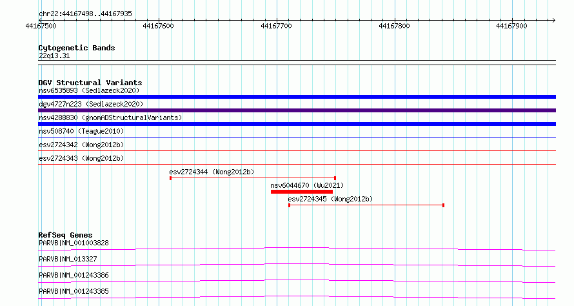
Task: Click the 44167900 ruler position
Action: (512, 26)
